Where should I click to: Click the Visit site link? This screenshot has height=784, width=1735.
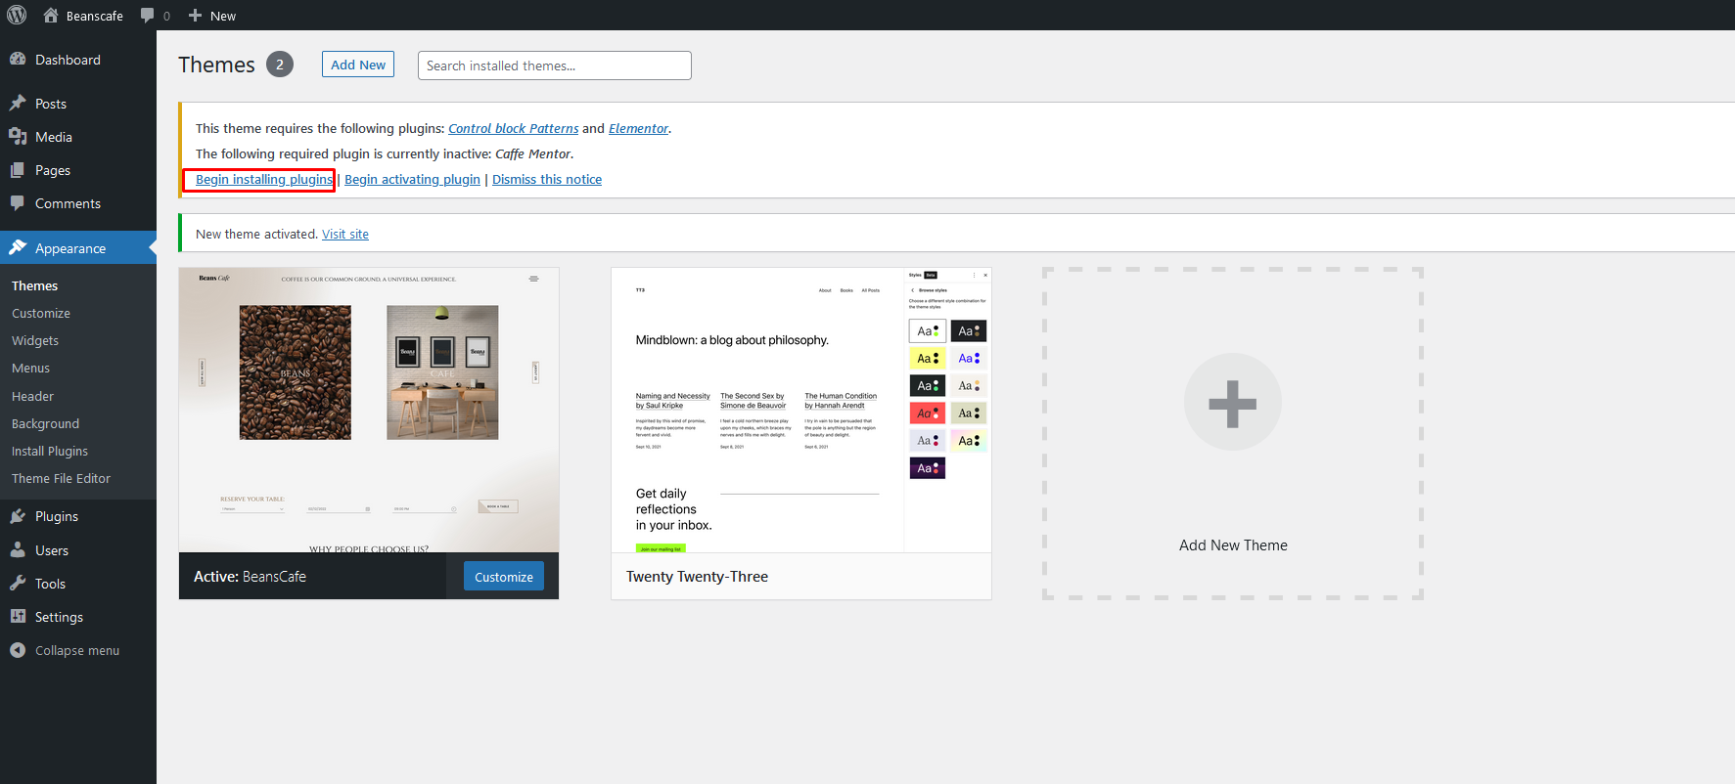[345, 234]
